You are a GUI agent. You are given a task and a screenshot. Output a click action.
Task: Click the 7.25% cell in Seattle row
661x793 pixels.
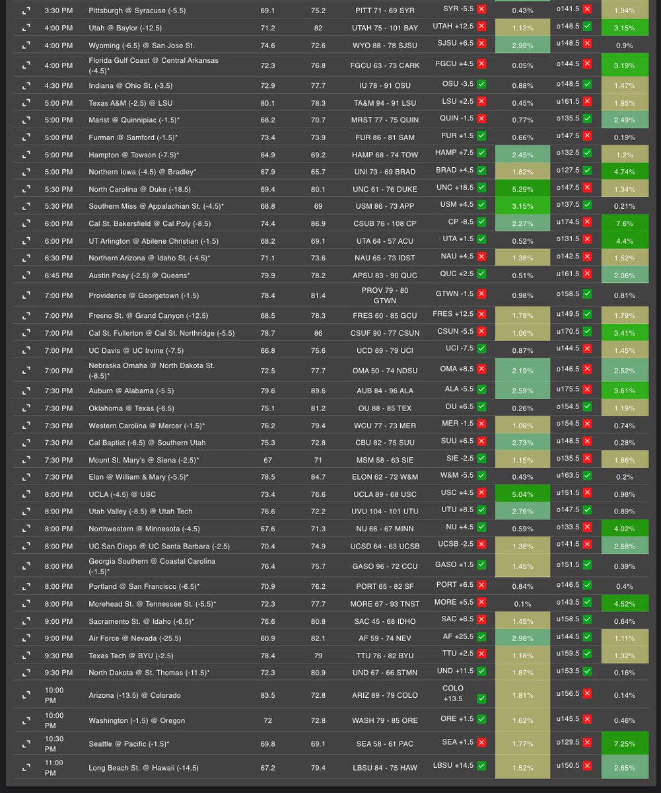[x=625, y=743]
